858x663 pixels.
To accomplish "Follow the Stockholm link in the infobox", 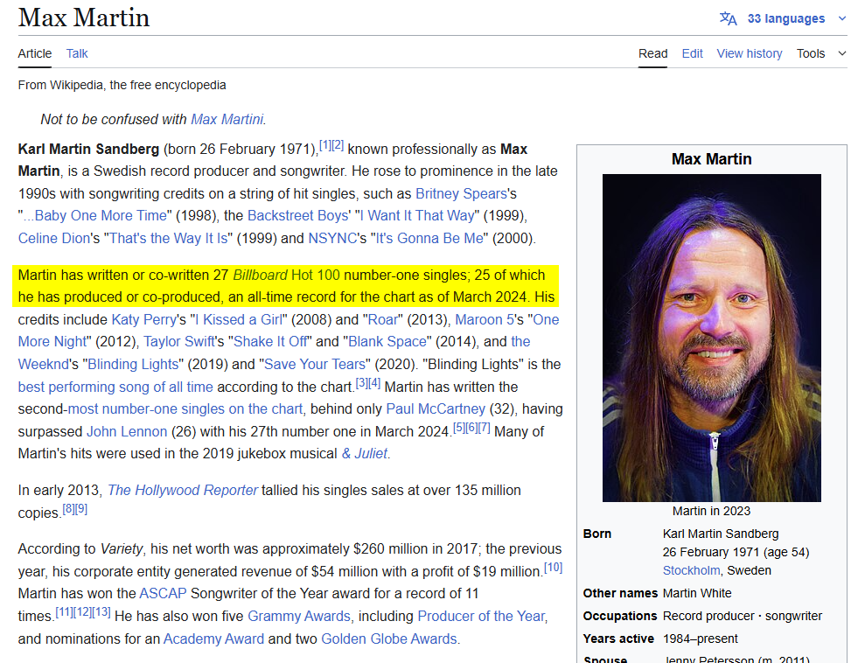I will (x=691, y=570).
